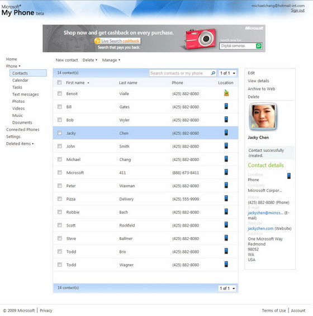Click the Sign out link
The height and width of the screenshot is (316, 313).
coord(298,10)
